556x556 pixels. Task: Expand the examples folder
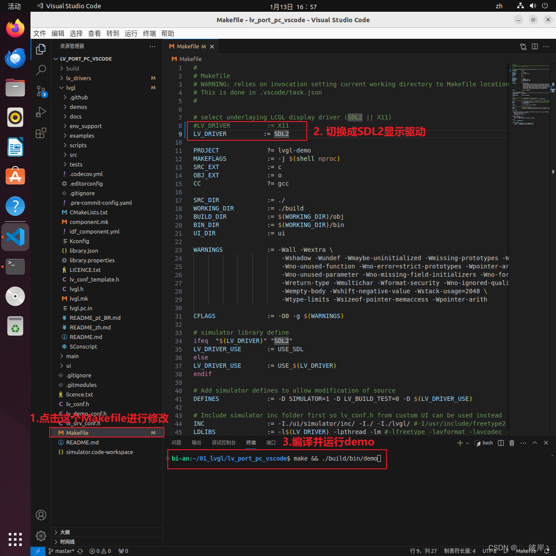[81, 136]
